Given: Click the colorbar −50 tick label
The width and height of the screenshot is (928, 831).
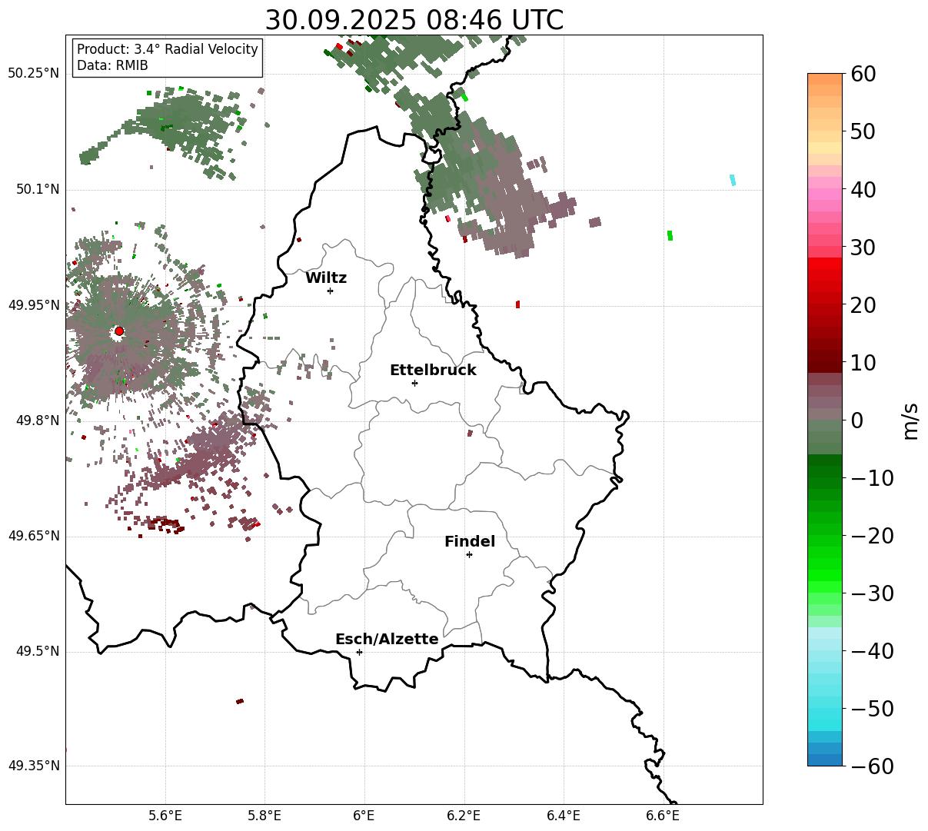Looking at the screenshot, I should tap(872, 709).
